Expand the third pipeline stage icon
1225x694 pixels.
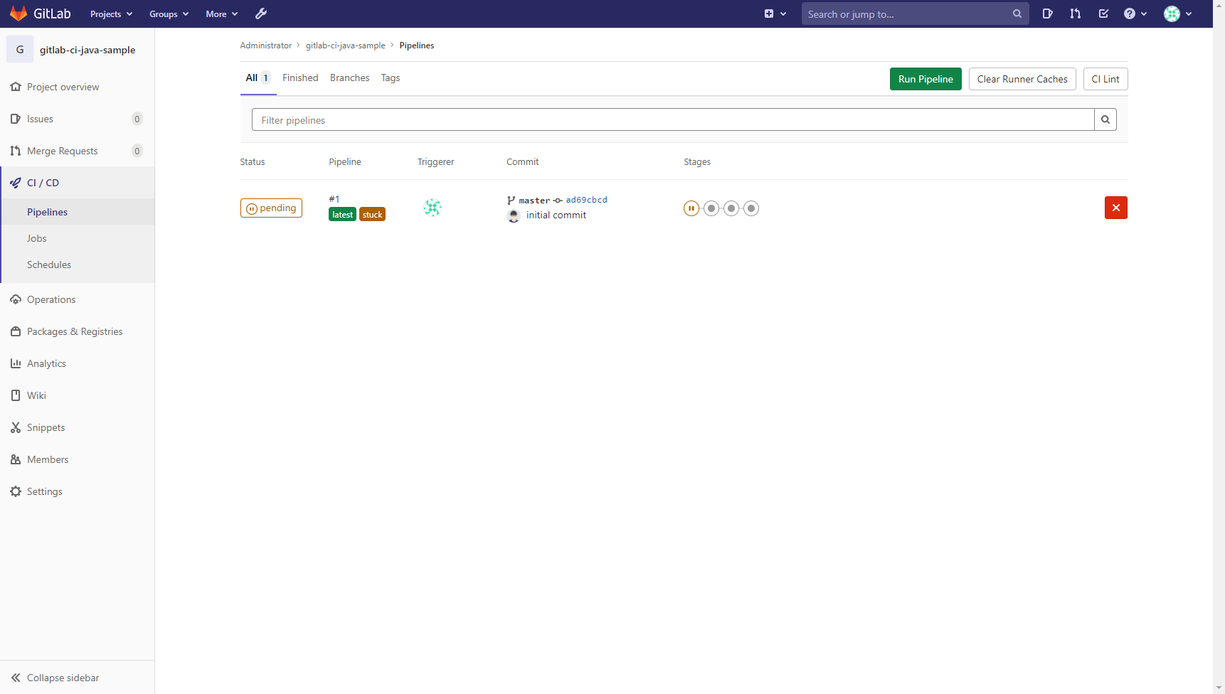[731, 208]
